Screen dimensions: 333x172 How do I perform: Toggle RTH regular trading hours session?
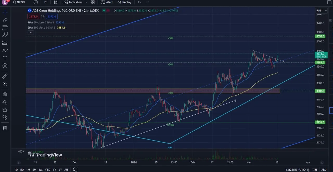(x=314, y=170)
